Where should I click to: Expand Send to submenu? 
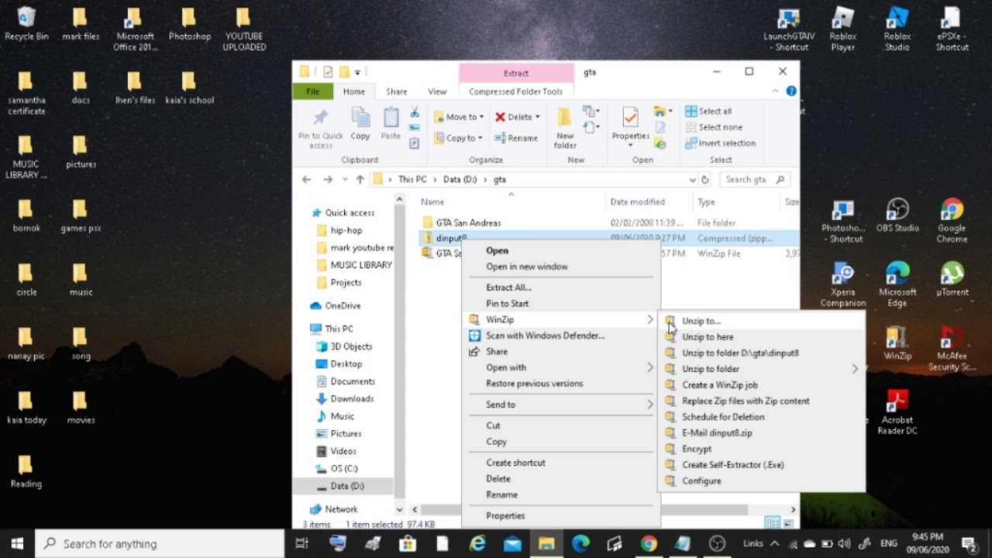(x=649, y=405)
